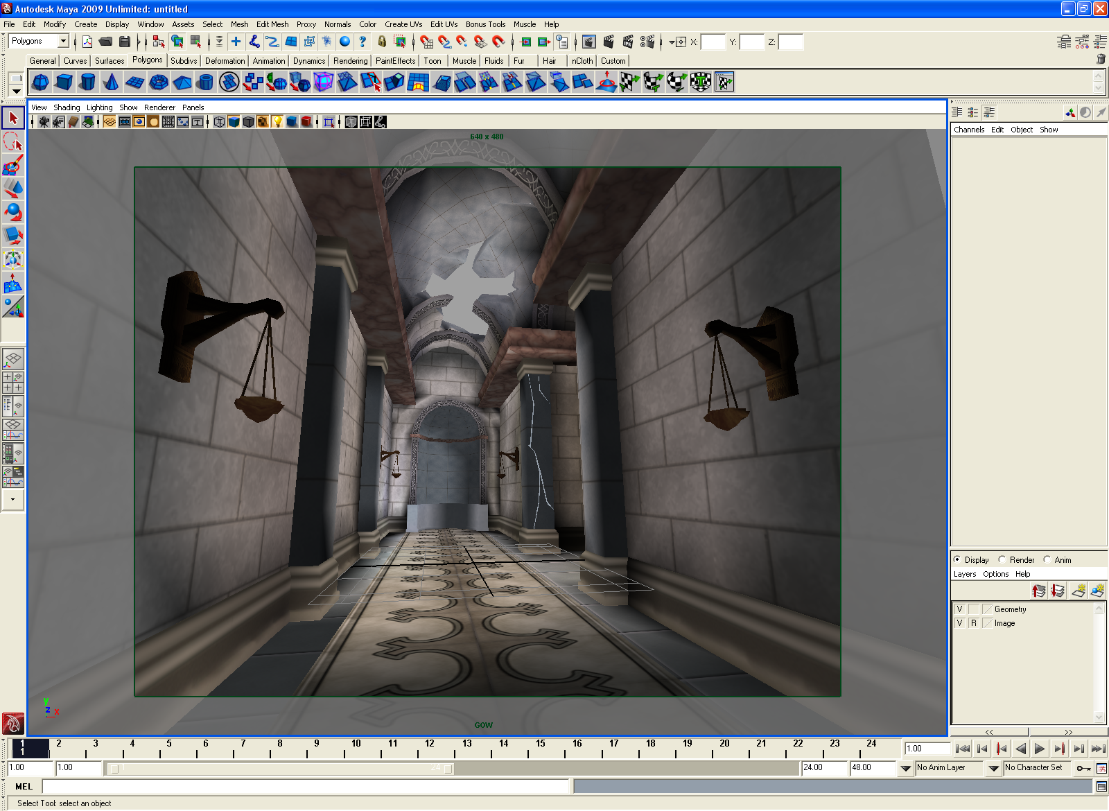Image resolution: width=1109 pixels, height=811 pixels.
Task: Choose the Lasso Select tool
Action: [13, 142]
